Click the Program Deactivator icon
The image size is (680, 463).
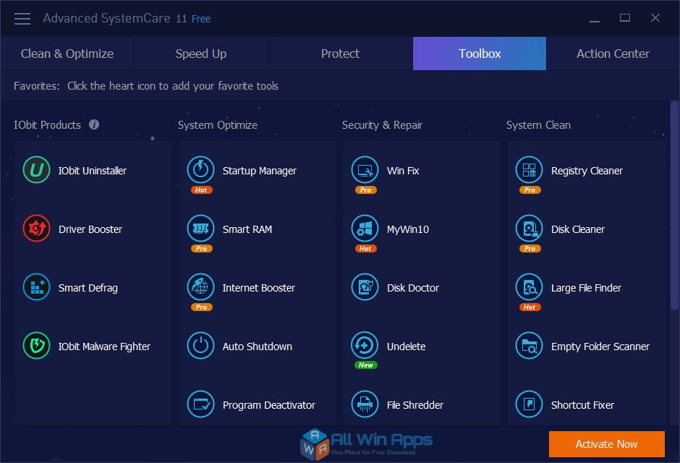[x=201, y=404]
